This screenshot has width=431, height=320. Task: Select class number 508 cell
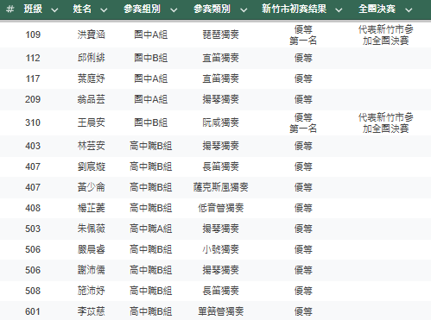33,291
